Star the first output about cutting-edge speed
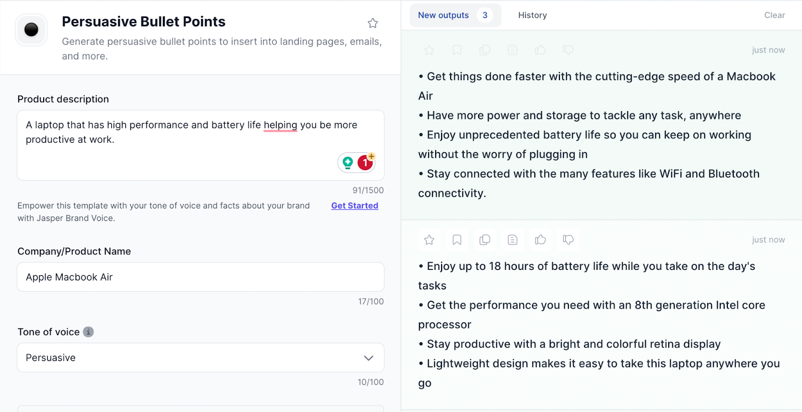This screenshot has width=802, height=412. (x=429, y=50)
